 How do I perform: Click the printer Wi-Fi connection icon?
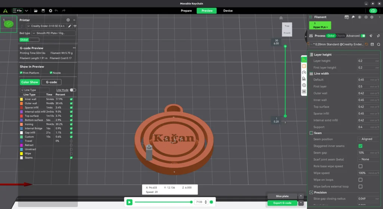[75, 26]
